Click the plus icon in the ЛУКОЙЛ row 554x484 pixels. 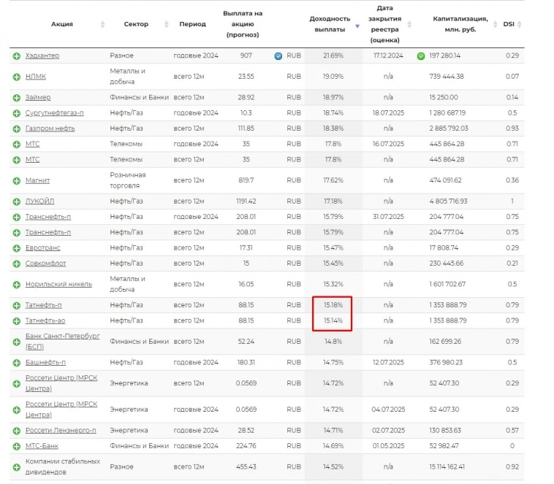tap(16, 201)
